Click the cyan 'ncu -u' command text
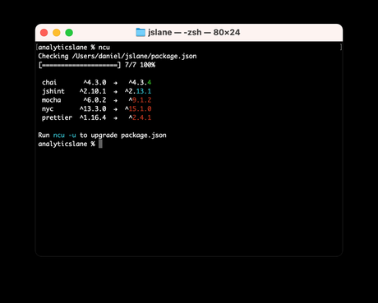The image size is (378, 303). click(64, 135)
